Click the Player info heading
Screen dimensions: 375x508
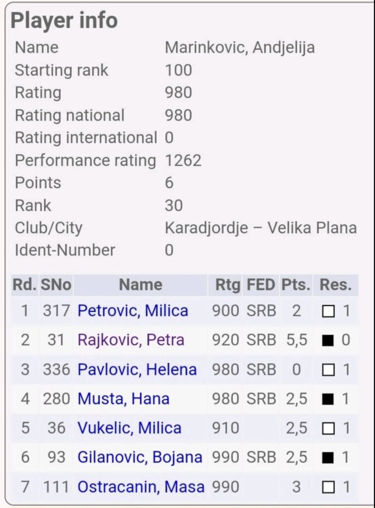click(64, 21)
